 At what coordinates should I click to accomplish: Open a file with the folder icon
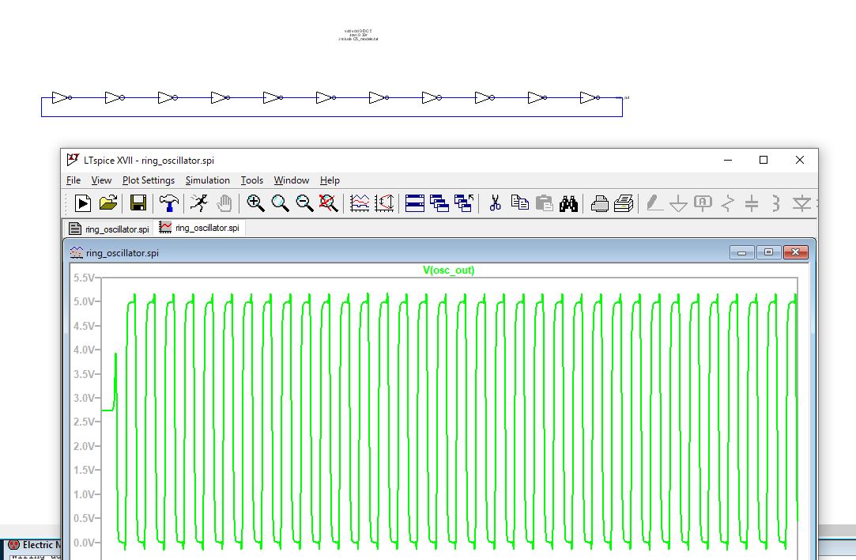click(x=108, y=203)
